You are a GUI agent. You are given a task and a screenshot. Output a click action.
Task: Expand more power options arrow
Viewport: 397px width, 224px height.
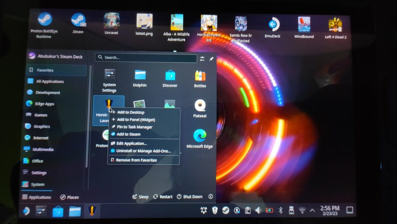211,197
